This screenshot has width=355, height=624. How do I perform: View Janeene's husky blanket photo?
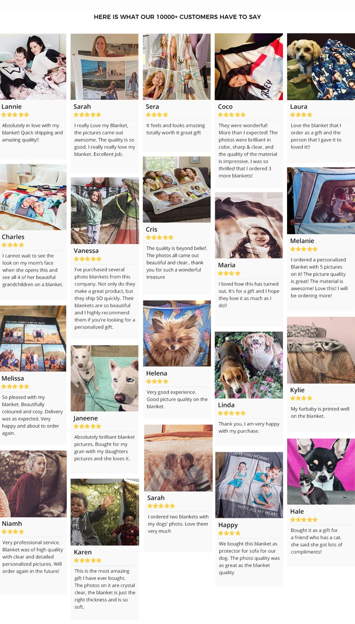coord(104,378)
